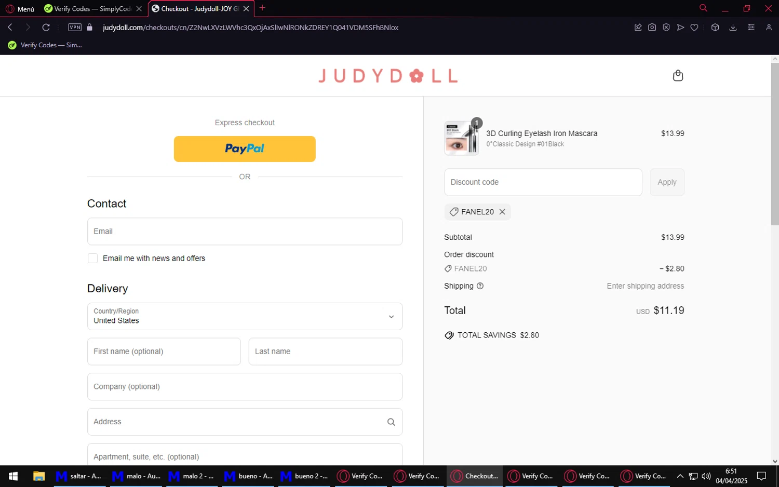Go back to previous page
Viewport: 779px width, 487px height.
pyautogui.click(x=10, y=28)
